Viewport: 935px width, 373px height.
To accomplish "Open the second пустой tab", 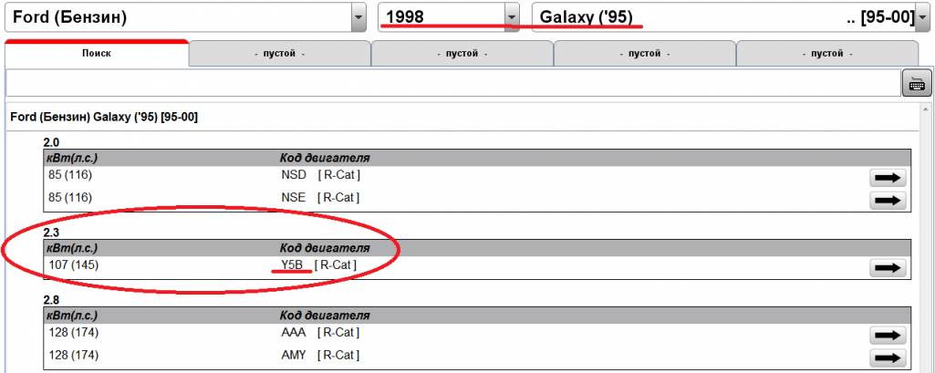I will click(462, 54).
